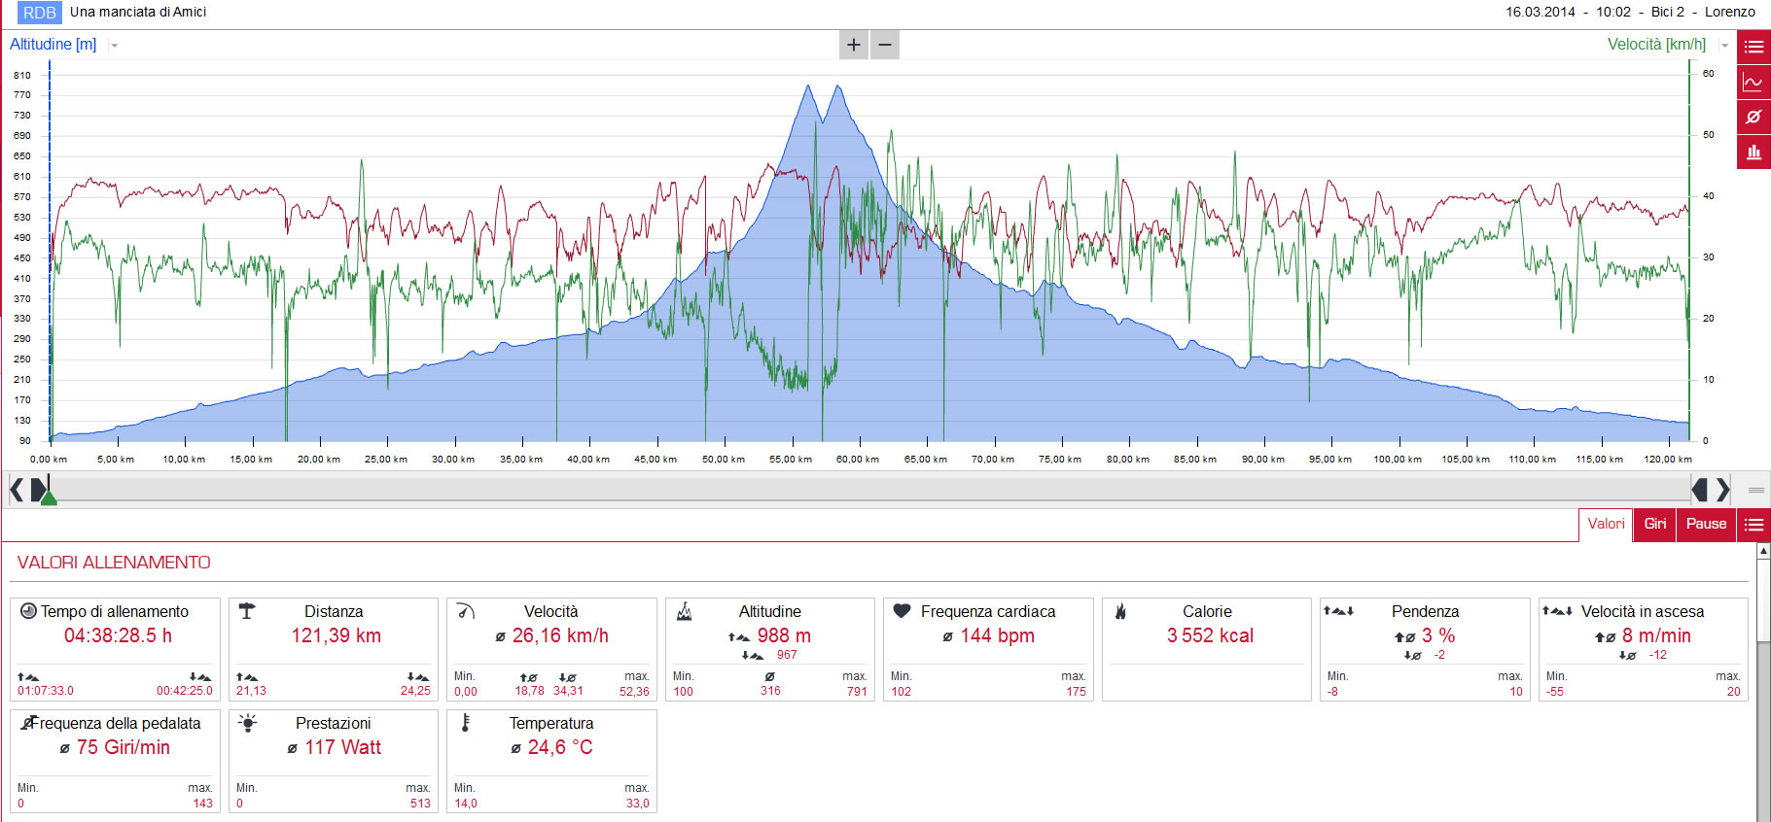
Task: Open the list menu icon next to Pause tab
Action: point(1754,525)
